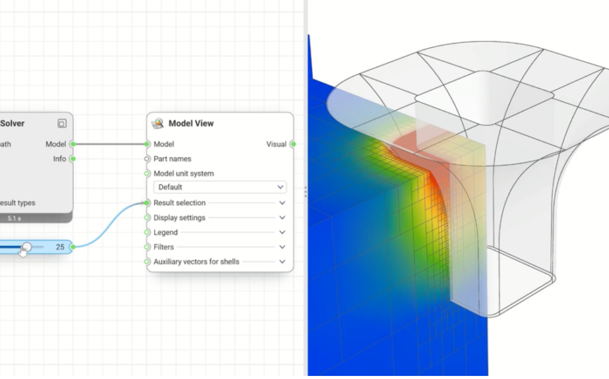Screen dimensions: 609x379
Task: Expand the Display settings section chevron
Action: click(283, 218)
